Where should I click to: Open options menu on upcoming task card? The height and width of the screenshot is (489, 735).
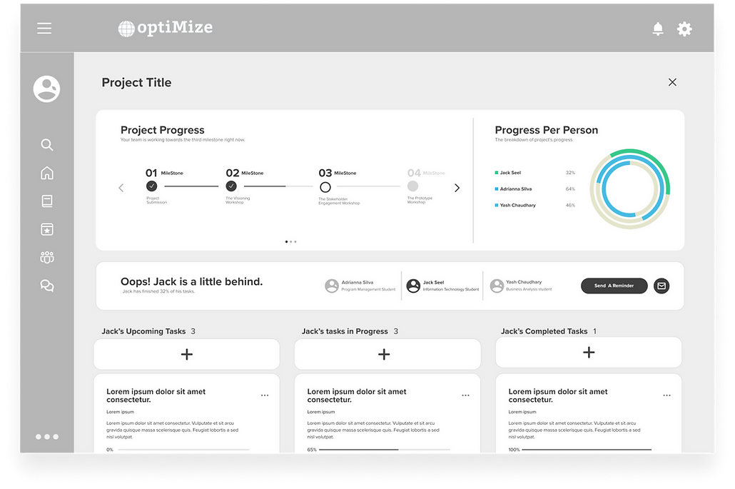265,395
